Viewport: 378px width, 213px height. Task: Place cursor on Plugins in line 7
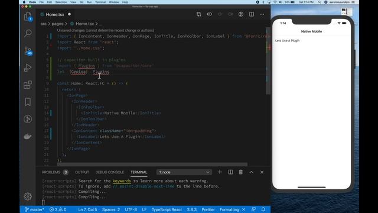[x=101, y=72]
